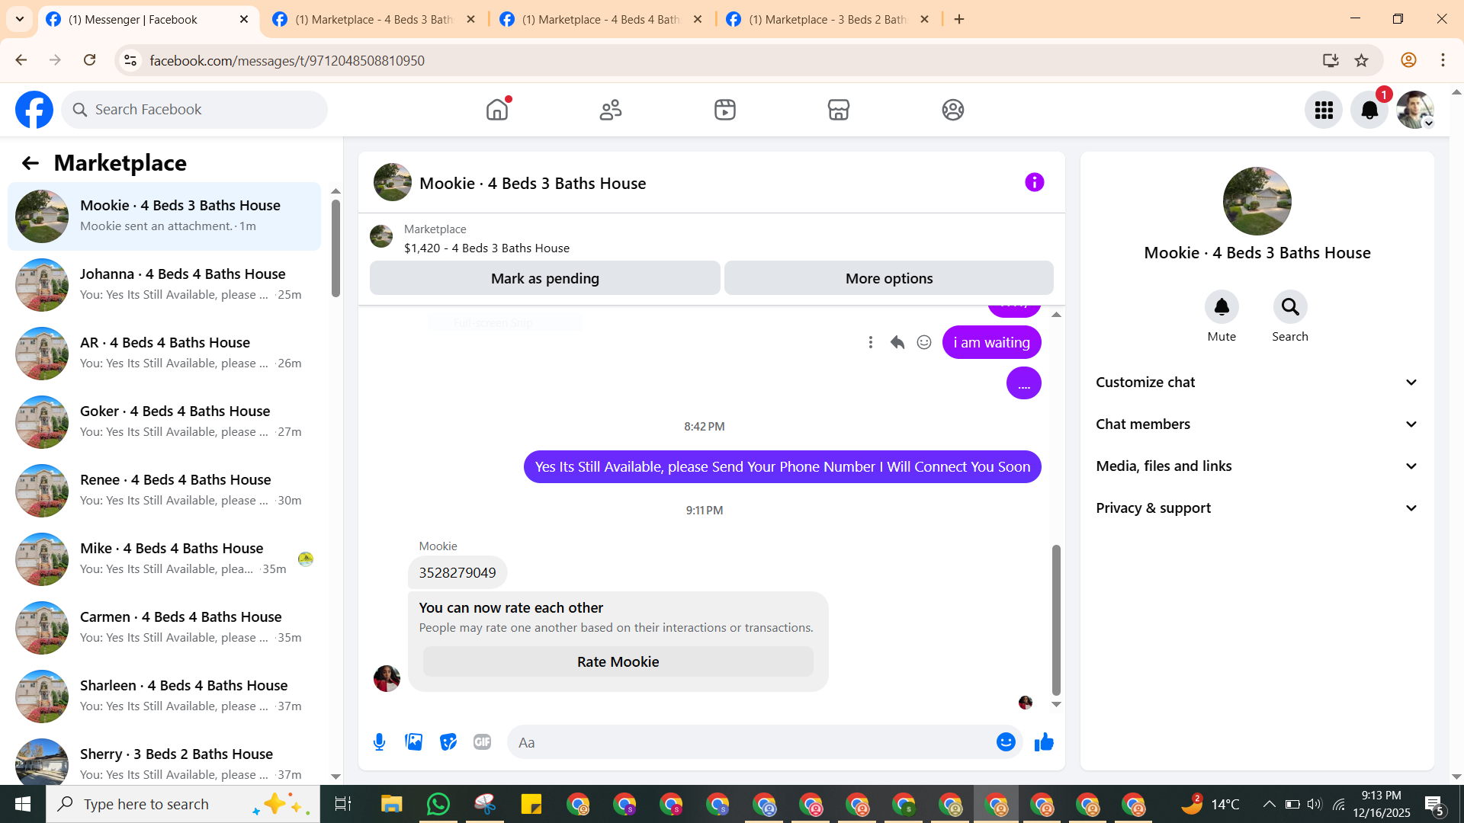
Task: Choose a GIF for the message
Action: click(482, 742)
